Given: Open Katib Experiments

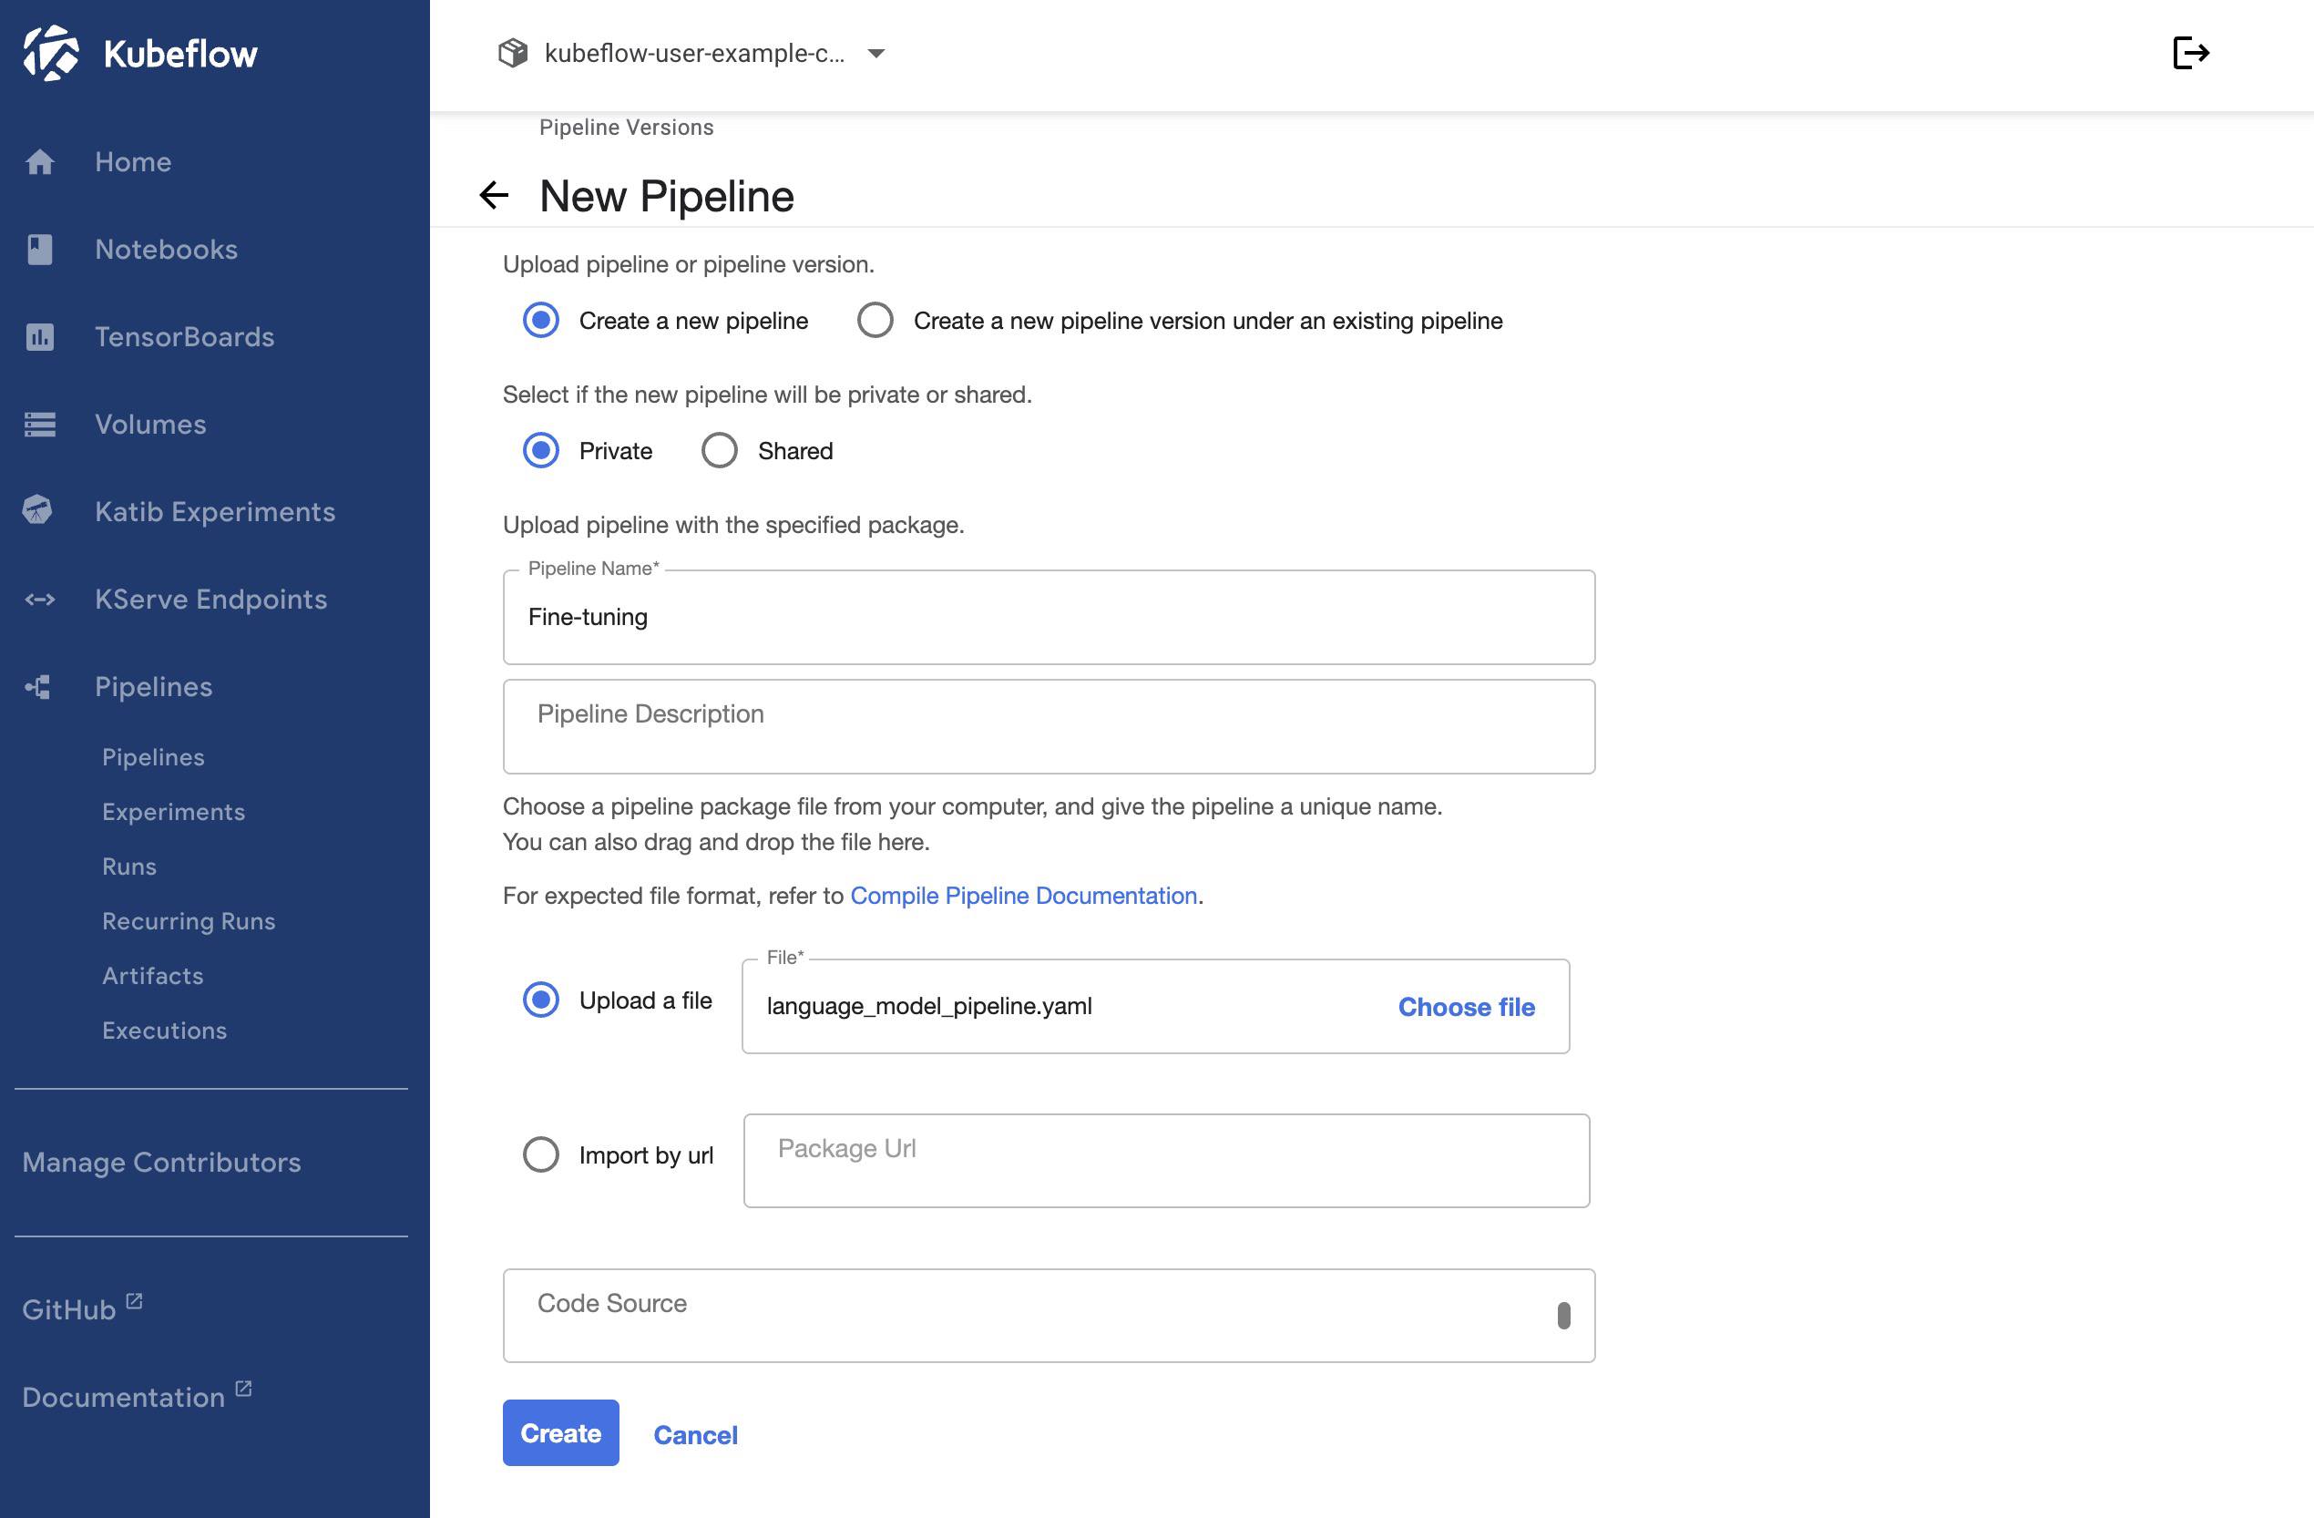Looking at the screenshot, I should (215, 511).
